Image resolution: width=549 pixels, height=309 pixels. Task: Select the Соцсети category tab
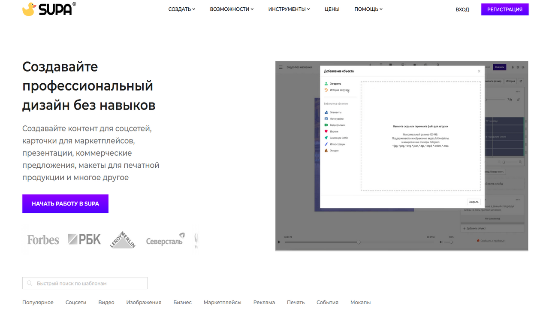75,302
